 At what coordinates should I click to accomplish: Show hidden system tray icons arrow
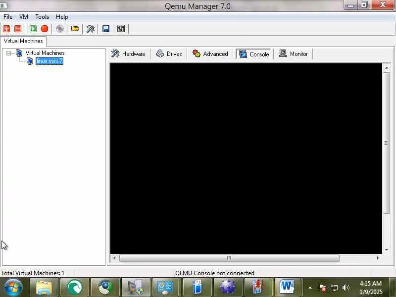coord(310,288)
